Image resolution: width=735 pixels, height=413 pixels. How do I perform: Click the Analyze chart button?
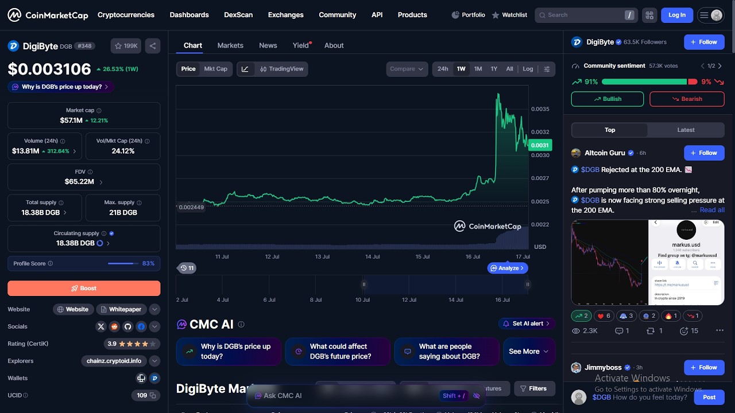(x=508, y=268)
